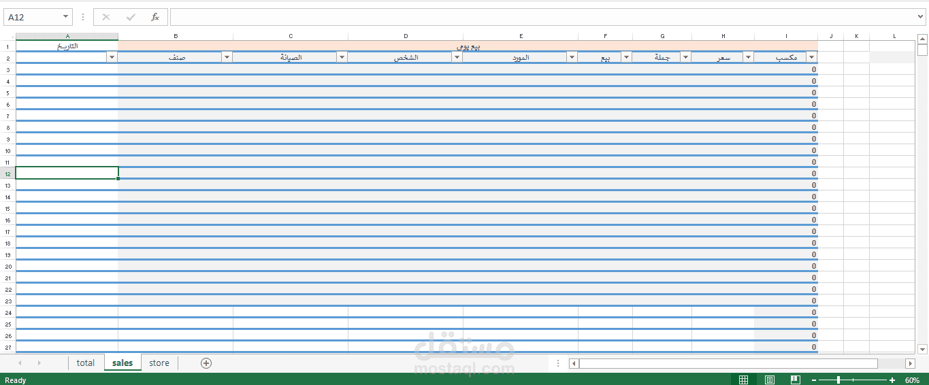This screenshot has width=929, height=385.
Task: Click the صنف header cell text
Action: (x=178, y=58)
